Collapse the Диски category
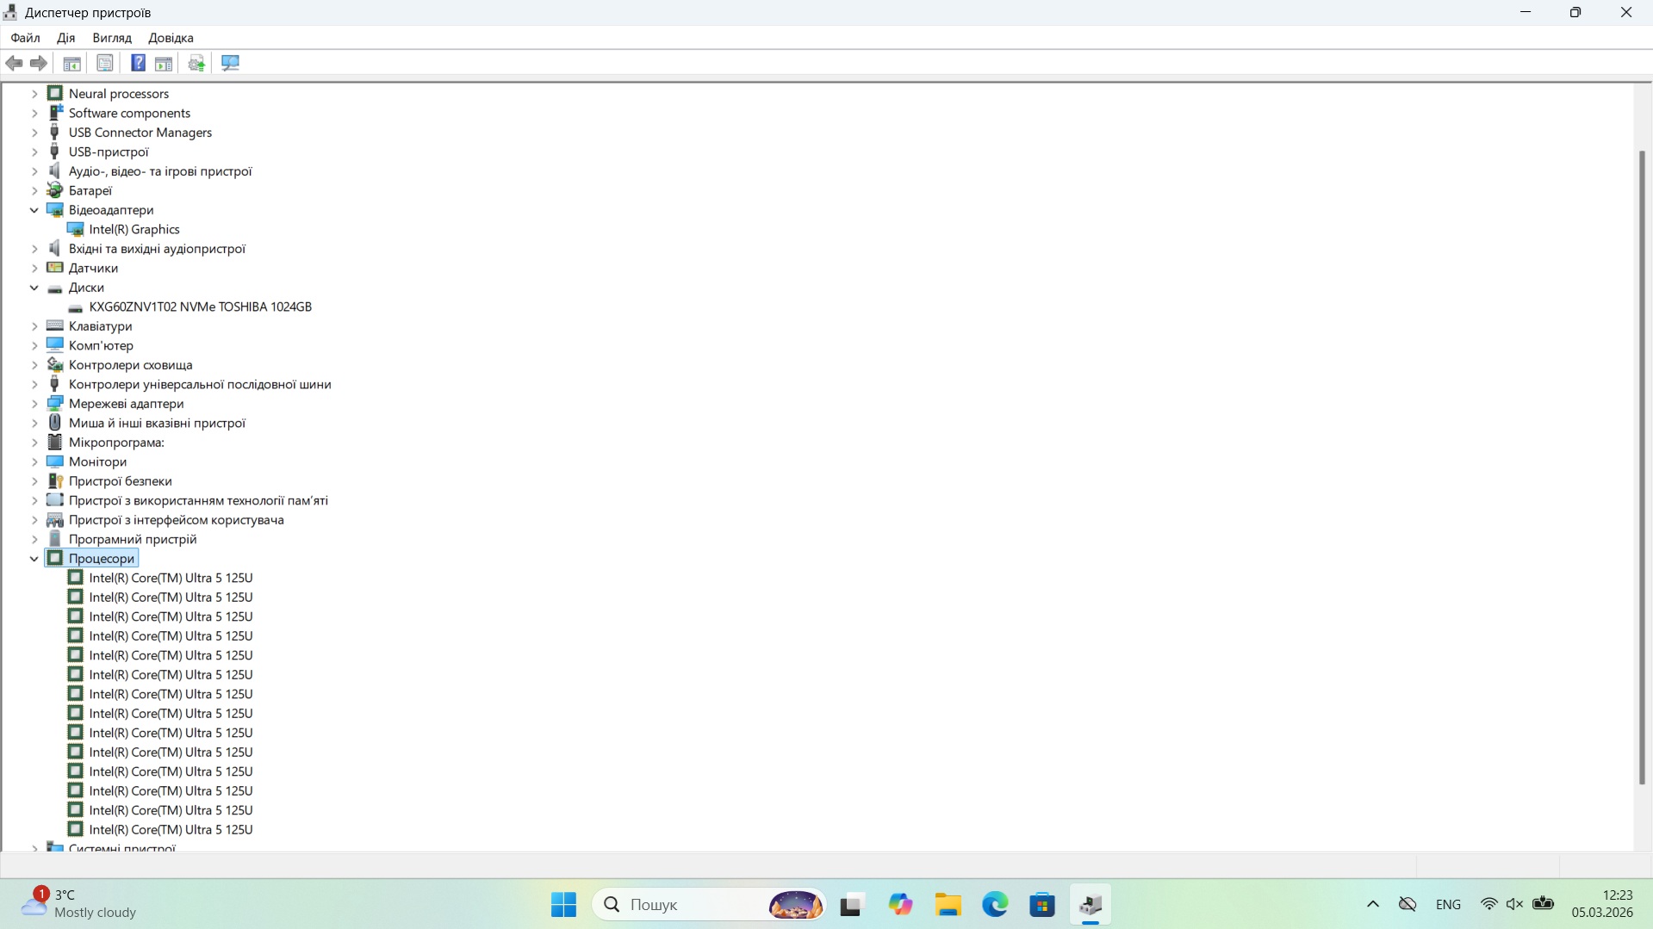 click(34, 288)
